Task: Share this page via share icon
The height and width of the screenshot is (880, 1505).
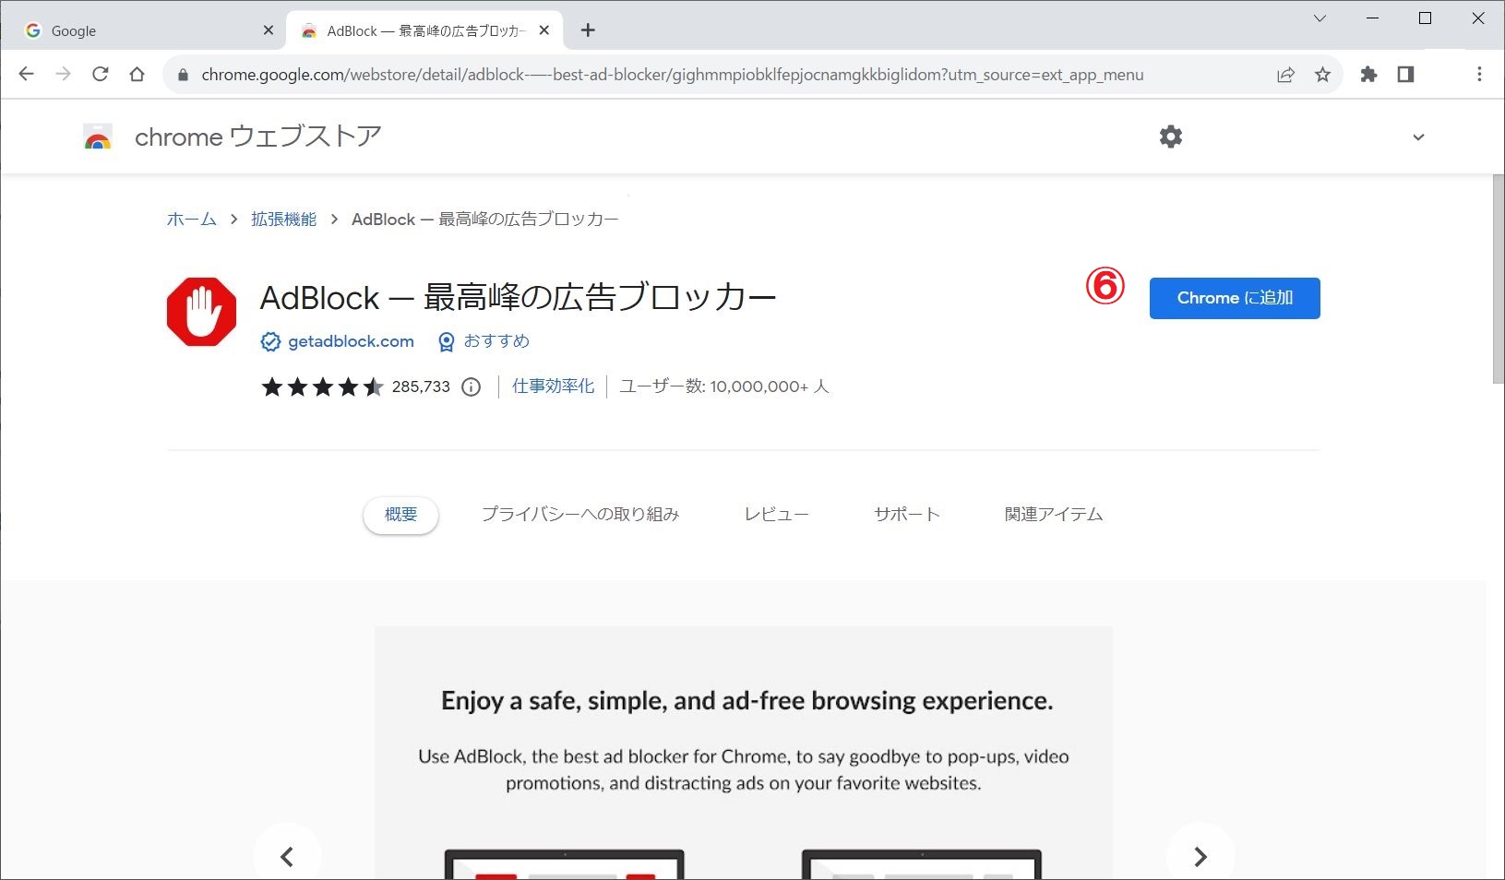Action: pos(1285,75)
